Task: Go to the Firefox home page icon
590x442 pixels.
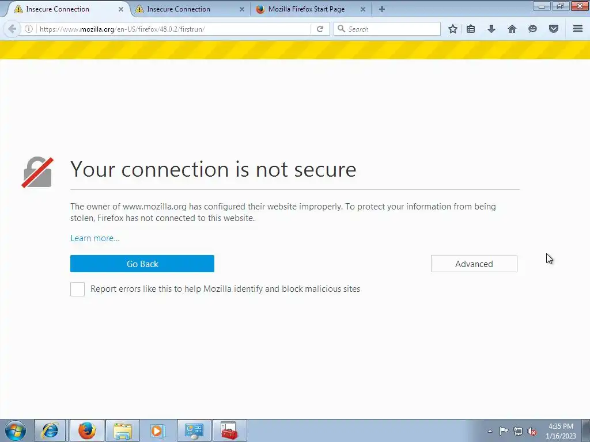Action: [512, 29]
